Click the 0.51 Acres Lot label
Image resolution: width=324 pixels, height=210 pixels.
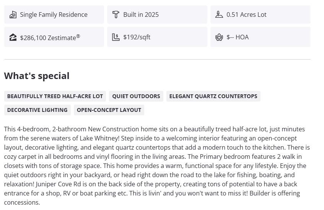[x=246, y=15]
